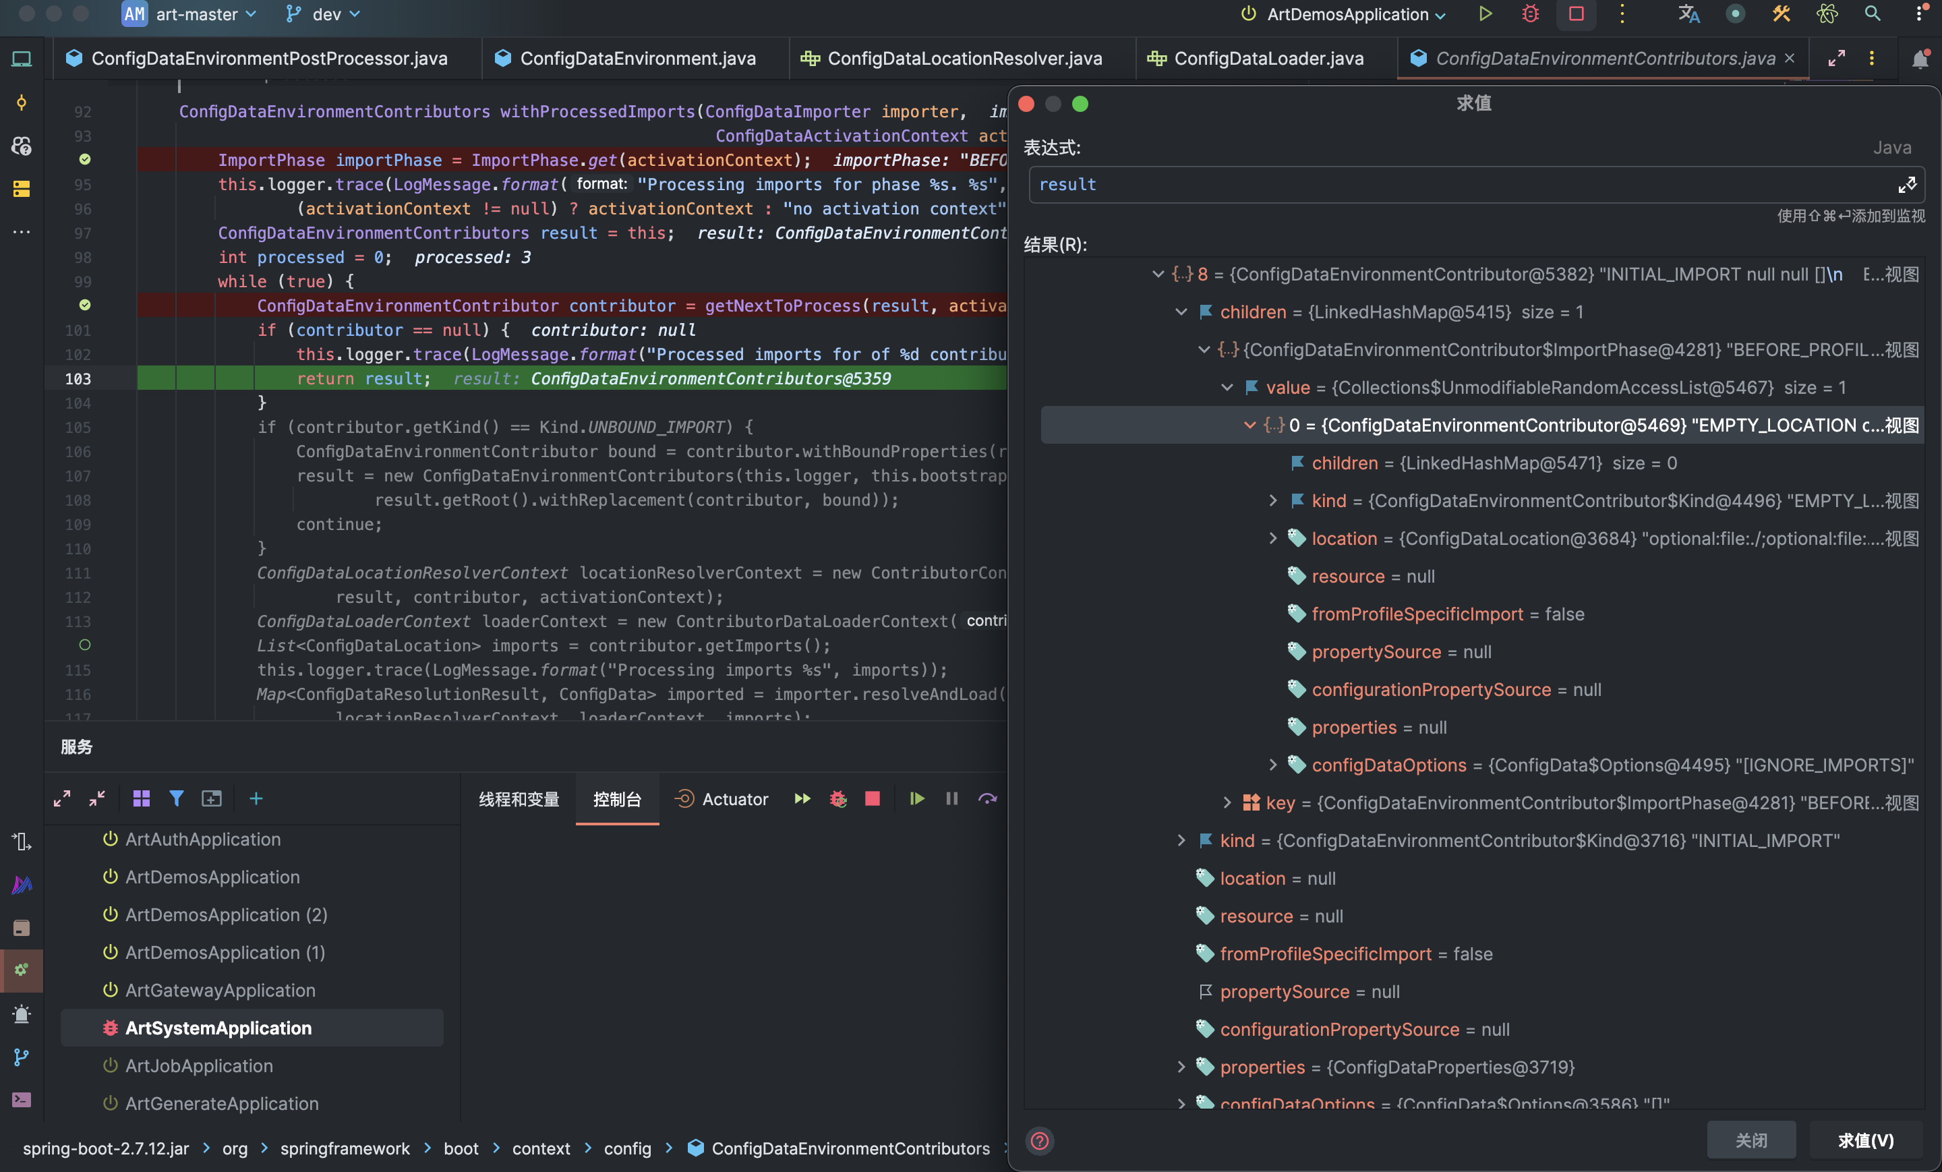Image resolution: width=1942 pixels, height=1172 pixels.
Task: Expand the properties ConfigDataProperties@3719 node
Action: click(1181, 1066)
